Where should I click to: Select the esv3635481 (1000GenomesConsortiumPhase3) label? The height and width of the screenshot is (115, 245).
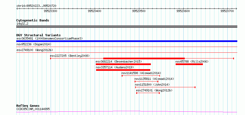point(50,38)
